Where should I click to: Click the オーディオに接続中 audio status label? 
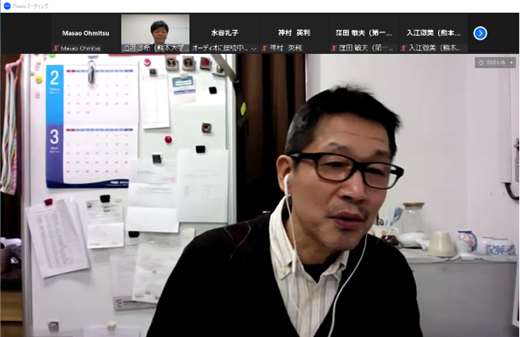click(x=224, y=48)
